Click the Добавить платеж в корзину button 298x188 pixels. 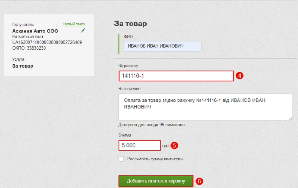(x=156, y=181)
